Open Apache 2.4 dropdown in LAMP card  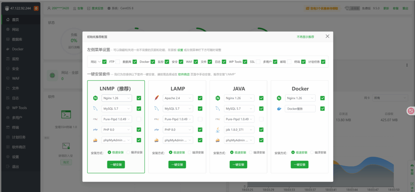click(x=178, y=98)
